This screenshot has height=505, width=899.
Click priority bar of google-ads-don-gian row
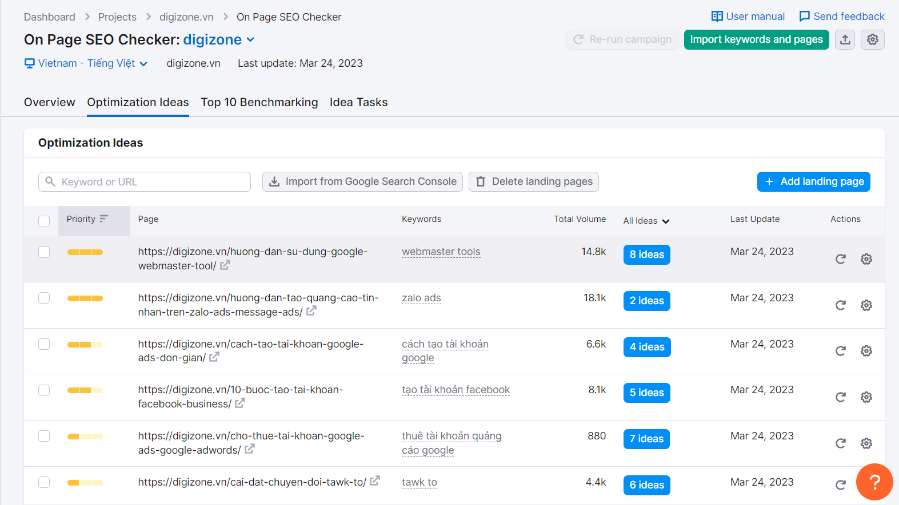85,344
